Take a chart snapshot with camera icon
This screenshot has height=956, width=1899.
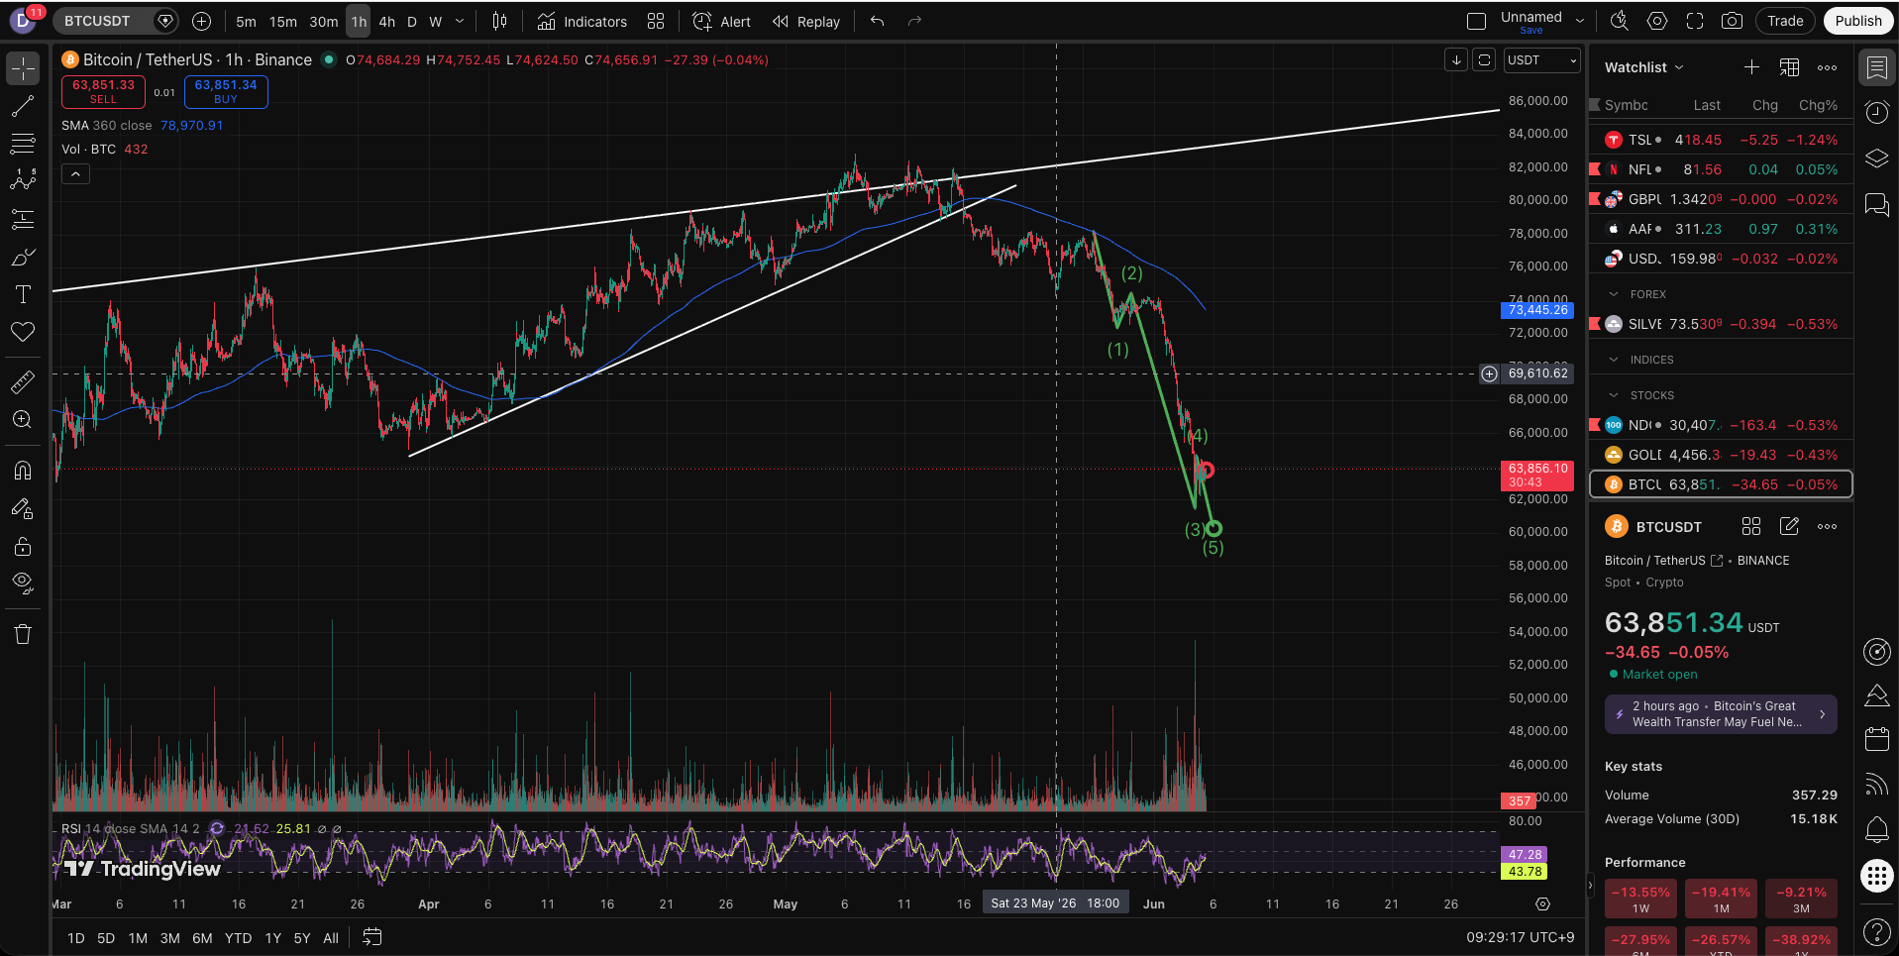click(x=1732, y=21)
